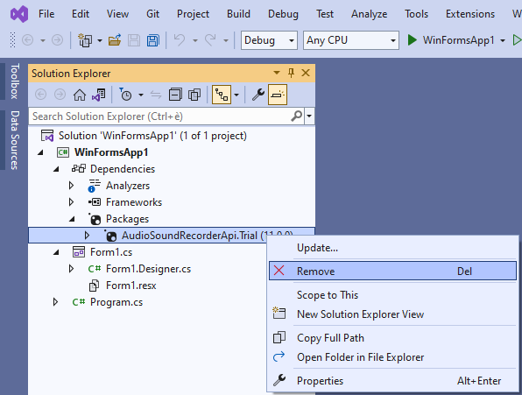Open the Any CPU platform dropdown
The image size is (522, 395).
tap(351, 40)
